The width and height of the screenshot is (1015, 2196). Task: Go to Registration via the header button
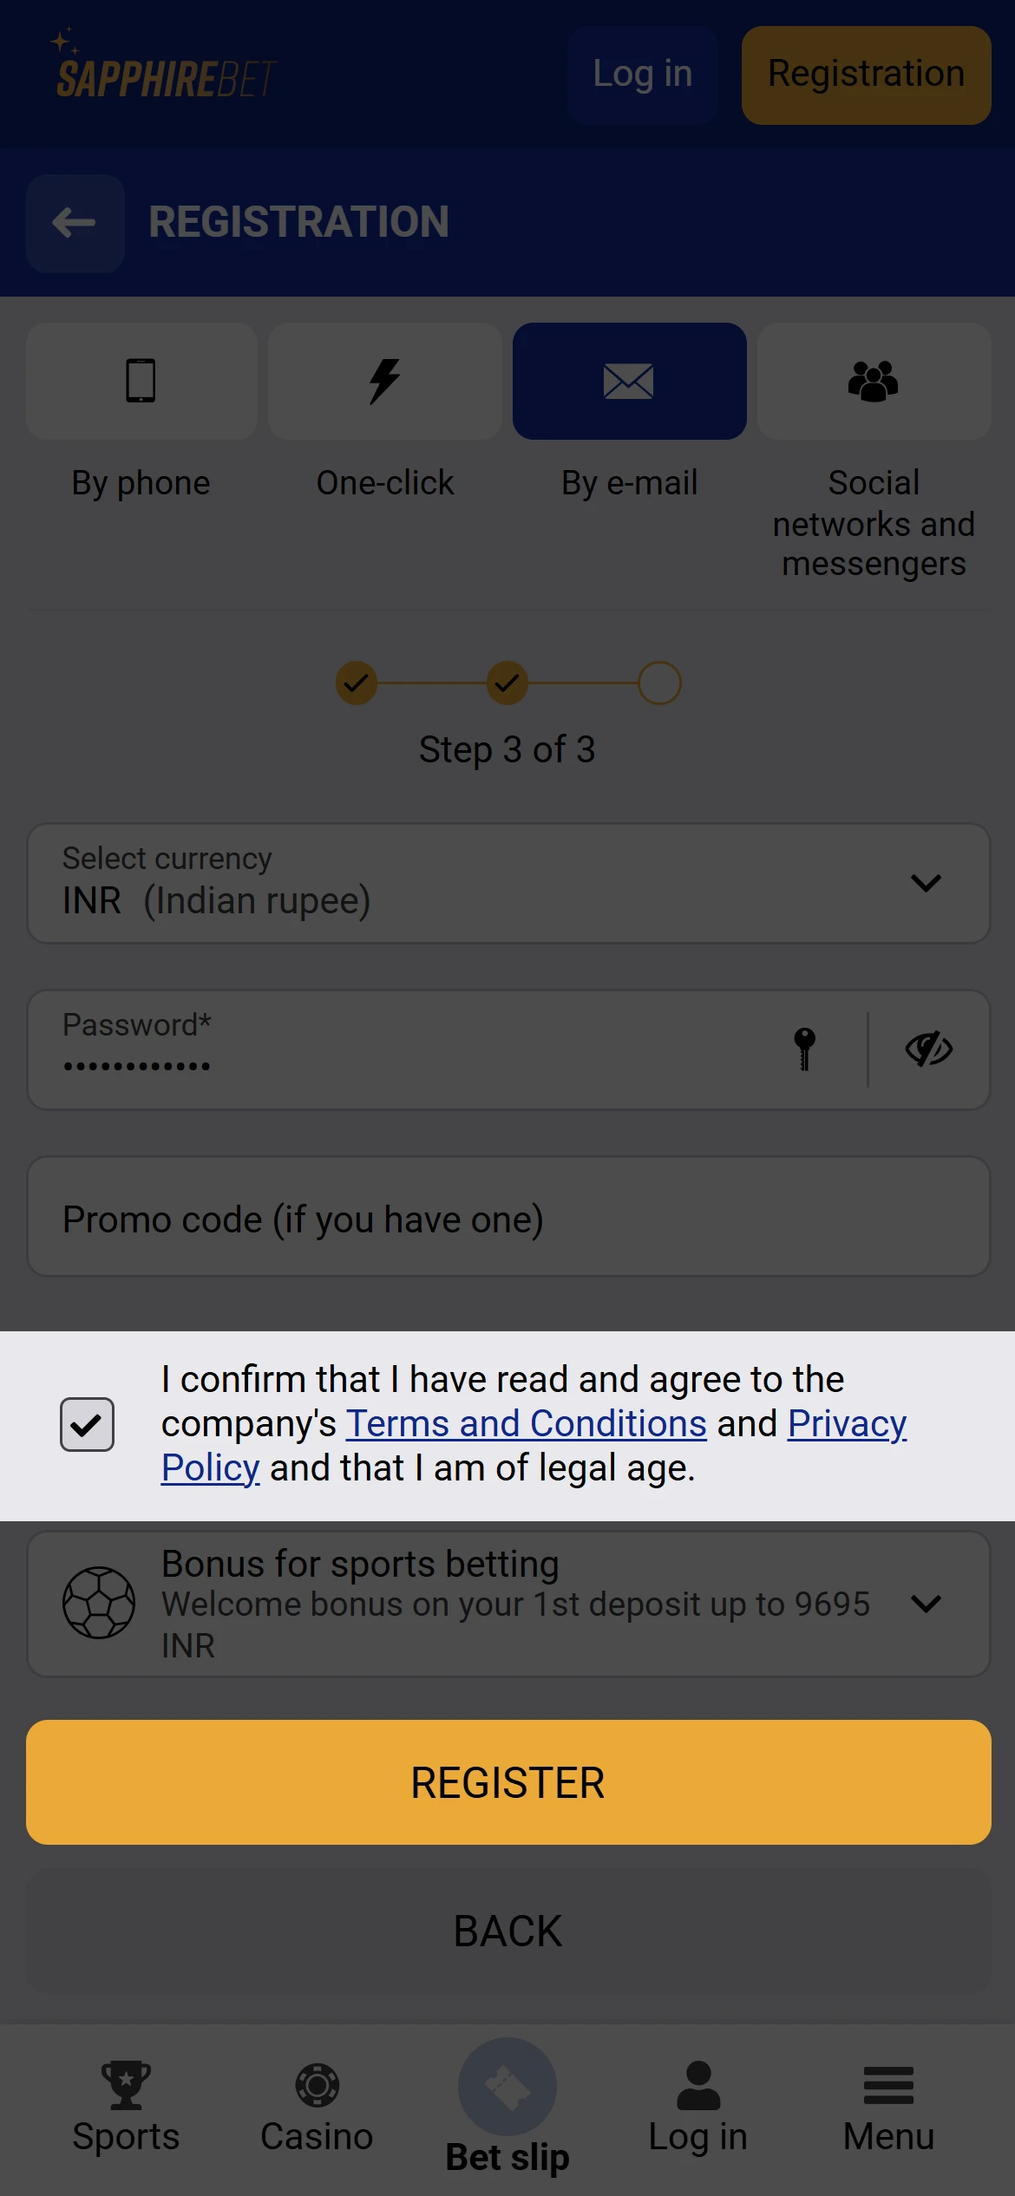pyautogui.click(x=865, y=74)
